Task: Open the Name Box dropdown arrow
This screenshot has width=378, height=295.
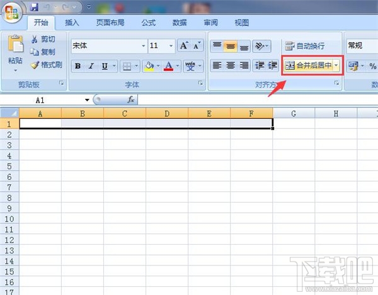Action: (87, 100)
